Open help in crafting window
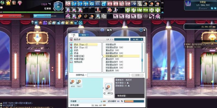 point(141,30)
